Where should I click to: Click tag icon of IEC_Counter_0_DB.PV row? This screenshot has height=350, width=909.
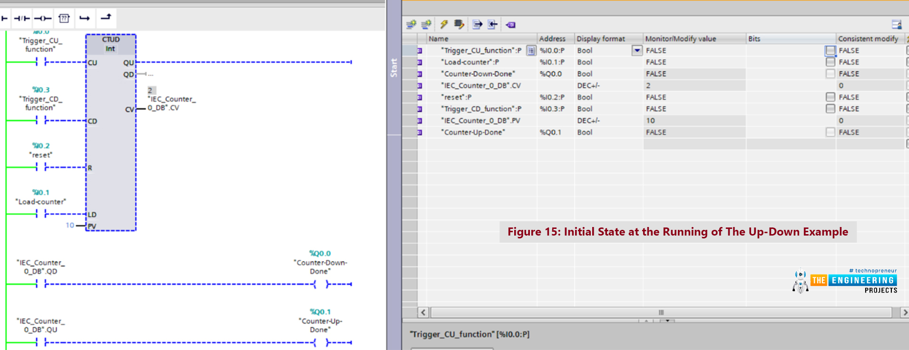(420, 121)
